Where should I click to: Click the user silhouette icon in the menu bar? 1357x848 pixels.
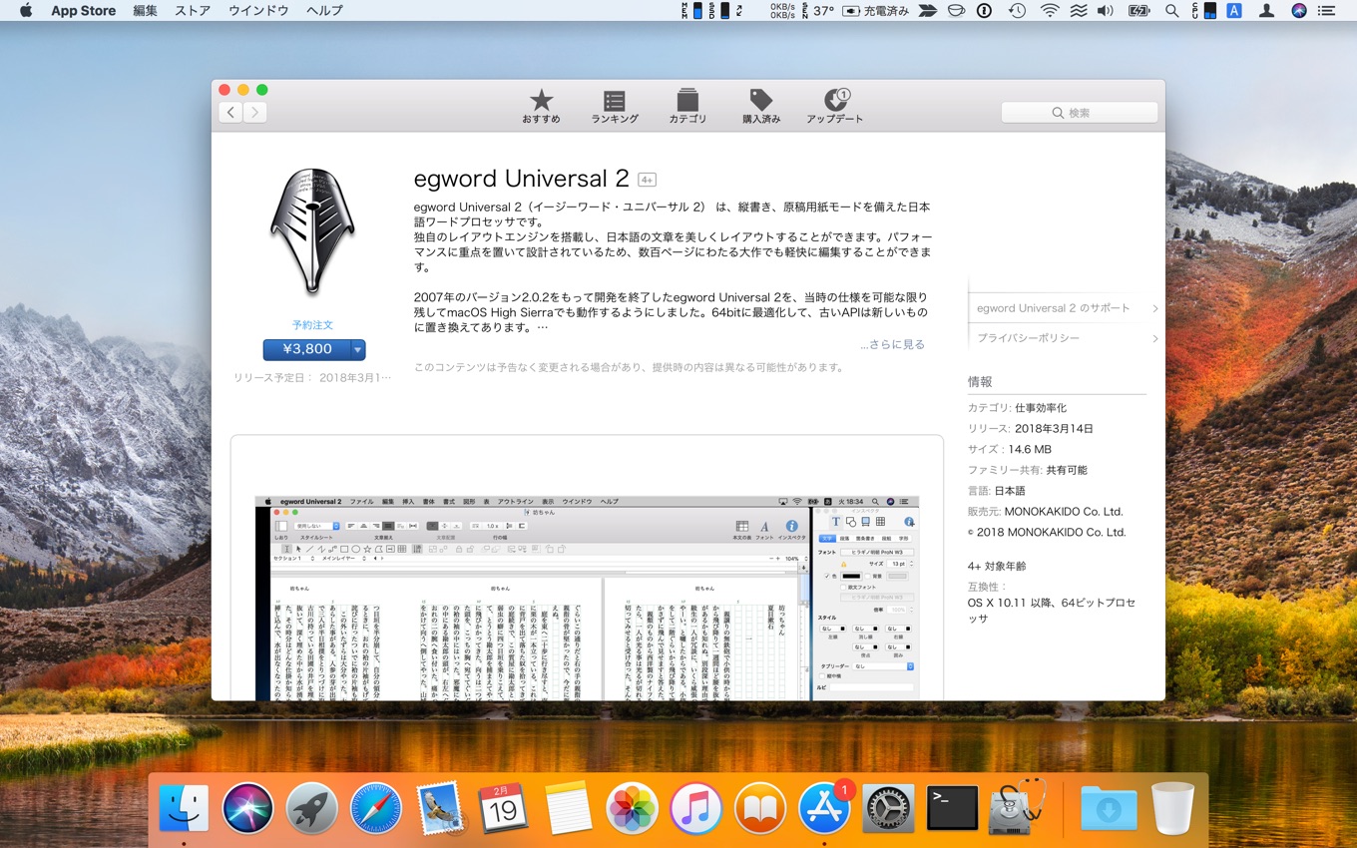pos(1266,11)
